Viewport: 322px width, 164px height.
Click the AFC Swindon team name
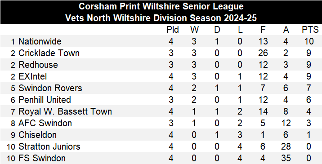pos(45,124)
